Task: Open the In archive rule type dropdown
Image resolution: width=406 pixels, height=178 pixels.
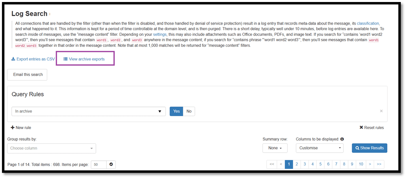Action: (x=89, y=111)
